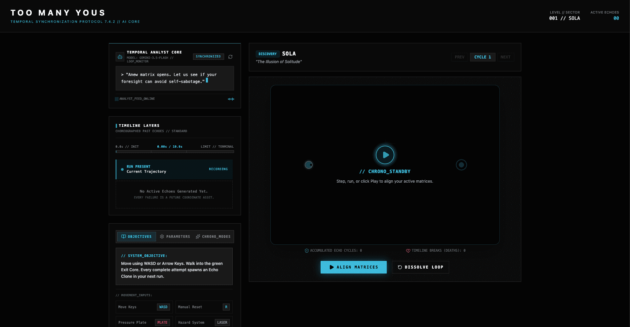Click the 0.00s / 19.9s time readout
The image size is (630, 327).
pyautogui.click(x=170, y=147)
